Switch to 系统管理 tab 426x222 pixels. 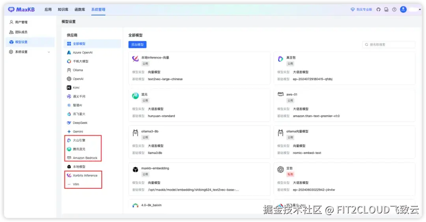[98, 9]
